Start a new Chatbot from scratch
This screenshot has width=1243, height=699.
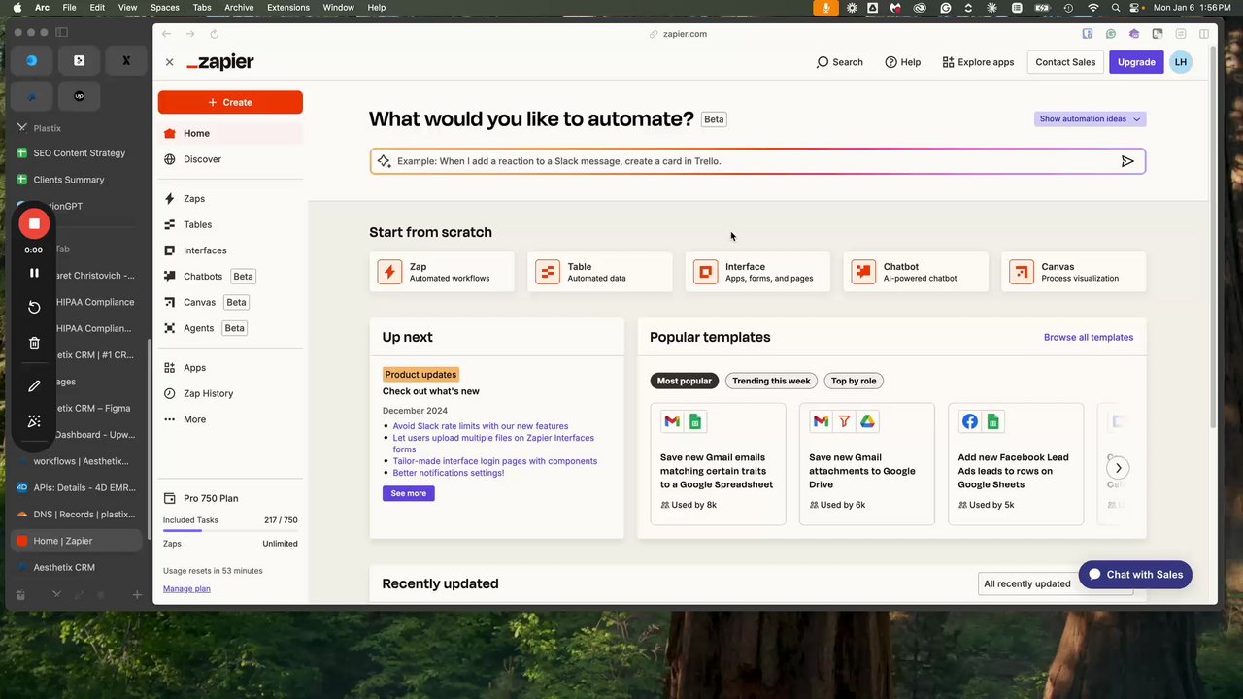[916, 272]
